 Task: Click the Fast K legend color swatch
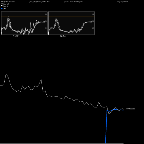coord(2,6)
